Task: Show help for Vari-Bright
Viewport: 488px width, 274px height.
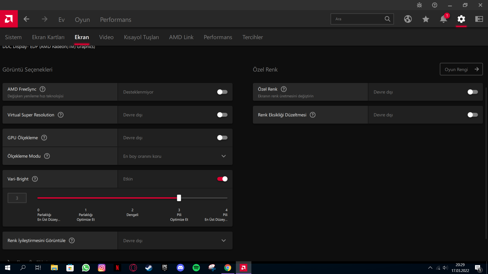Action: point(35,179)
